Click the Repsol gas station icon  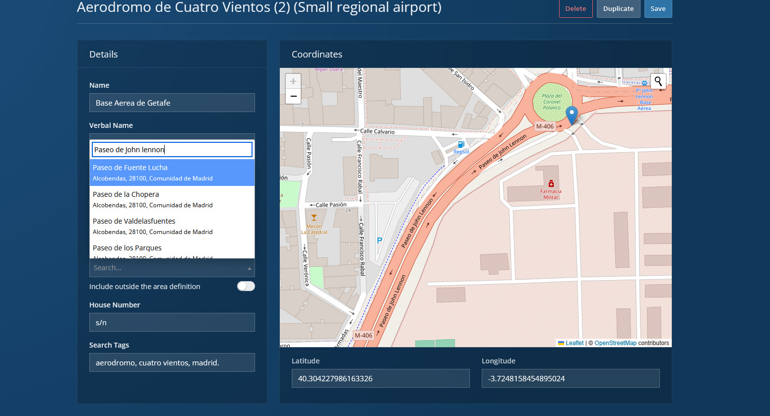[x=461, y=145]
